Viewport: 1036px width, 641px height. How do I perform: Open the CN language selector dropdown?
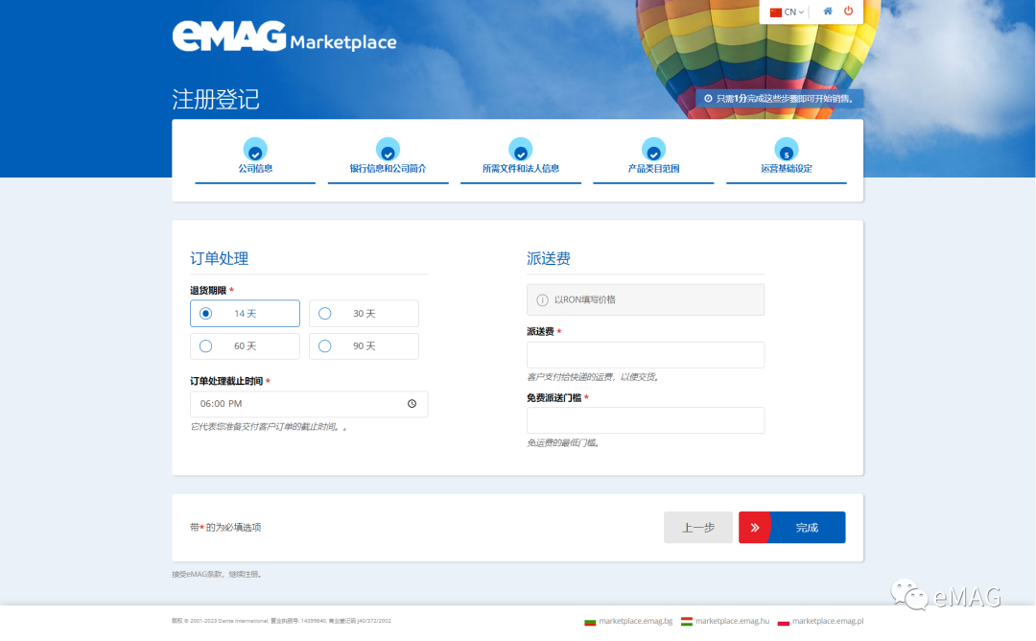[787, 12]
